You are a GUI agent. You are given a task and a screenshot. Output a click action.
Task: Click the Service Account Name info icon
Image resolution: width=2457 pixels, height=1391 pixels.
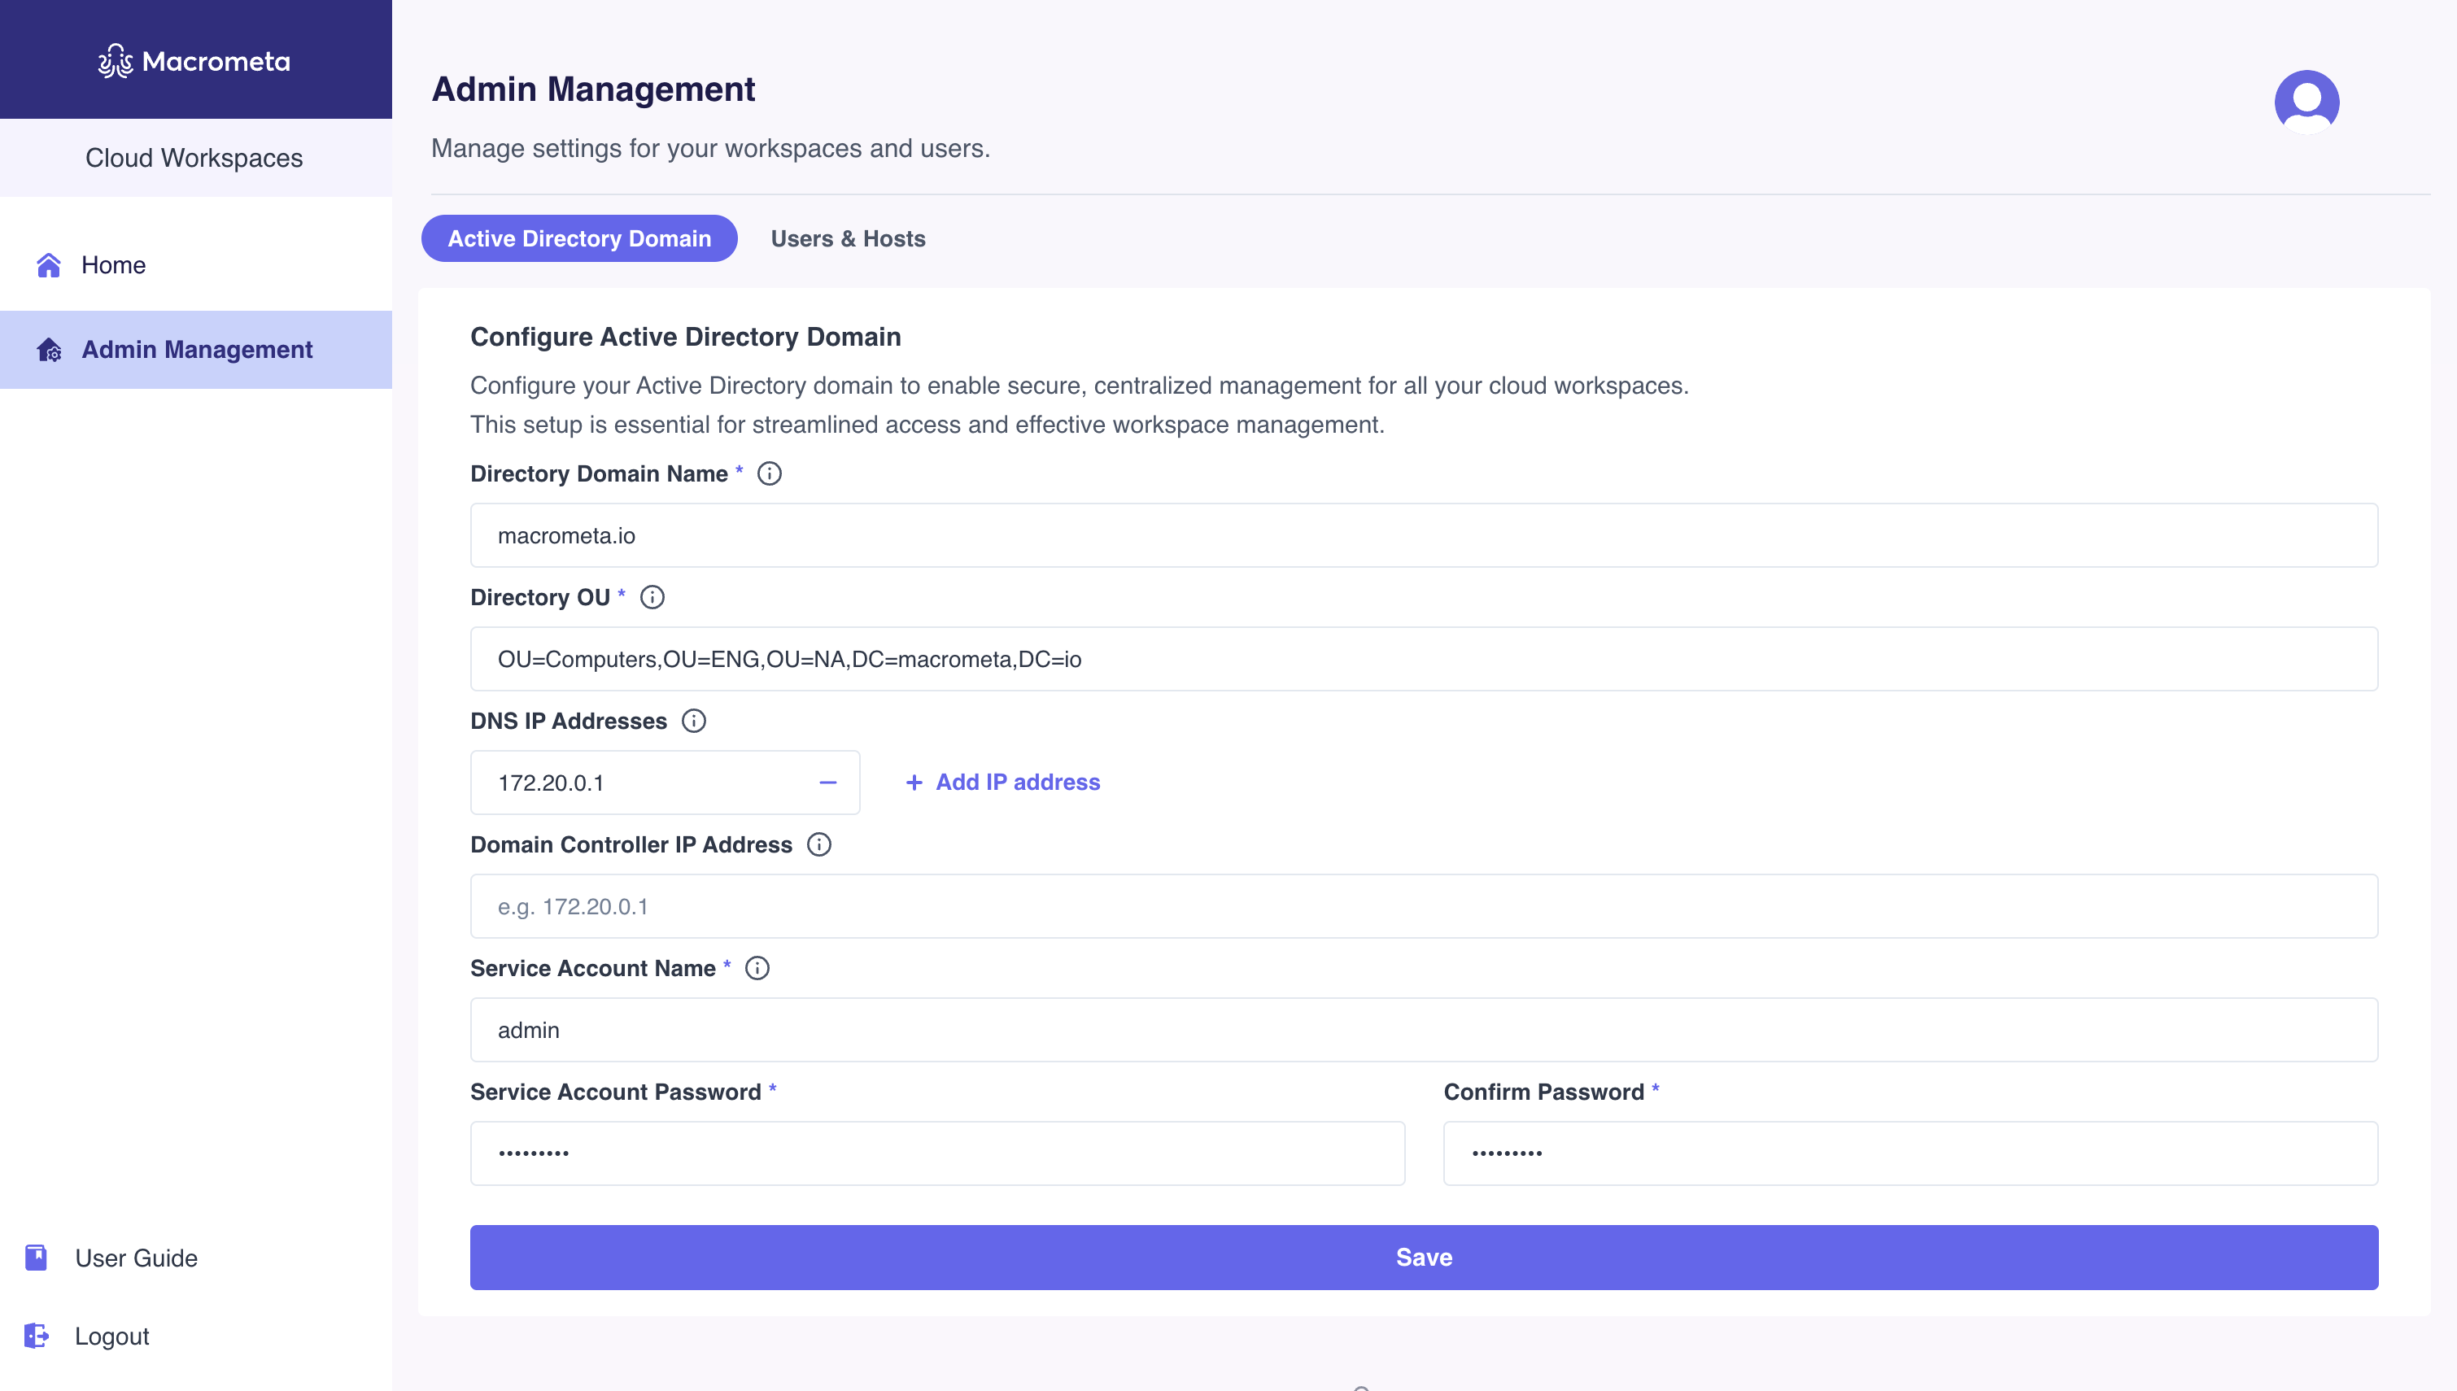point(757,967)
